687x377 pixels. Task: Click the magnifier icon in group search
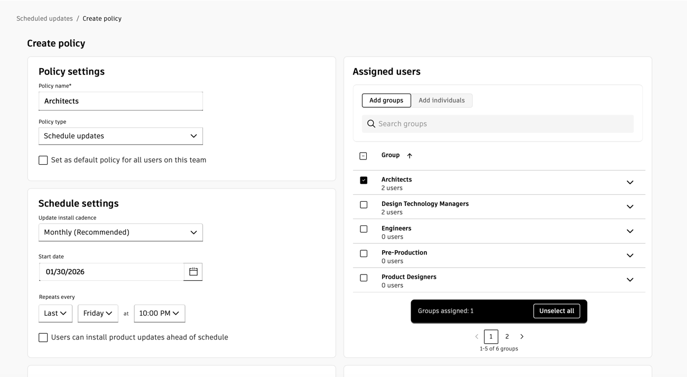tap(371, 124)
